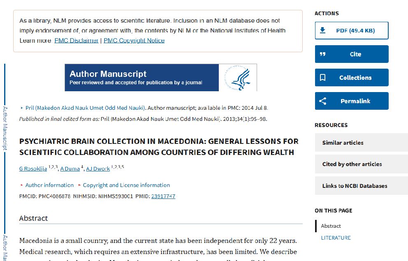Open PMID 23917747 link

click(x=163, y=196)
